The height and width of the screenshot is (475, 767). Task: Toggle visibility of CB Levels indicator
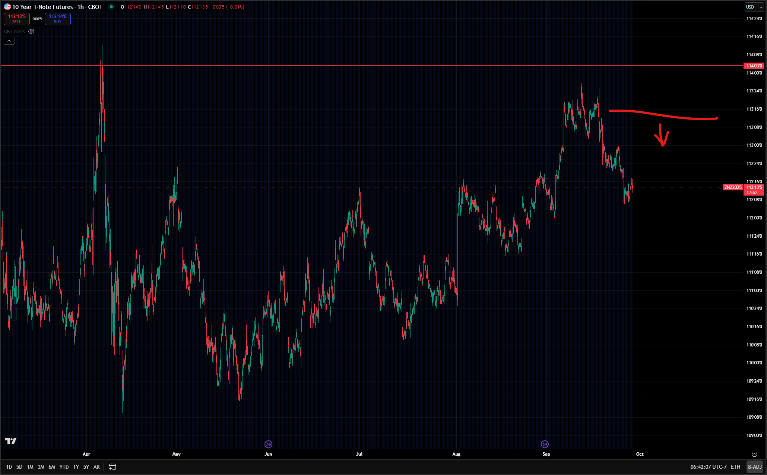pos(31,32)
